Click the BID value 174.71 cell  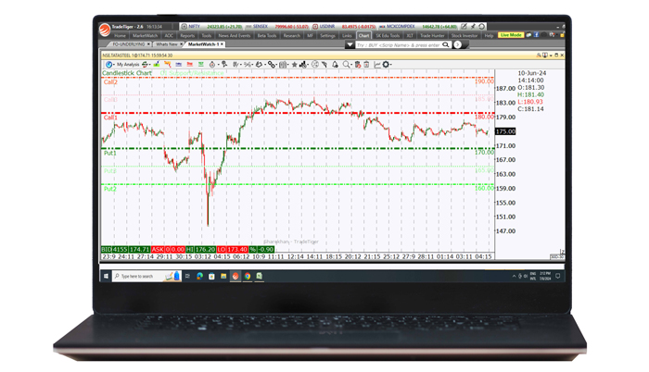[139, 249]
